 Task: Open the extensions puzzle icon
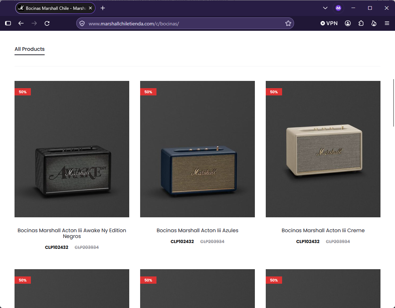pyautogui.click(x=361, y=24)
